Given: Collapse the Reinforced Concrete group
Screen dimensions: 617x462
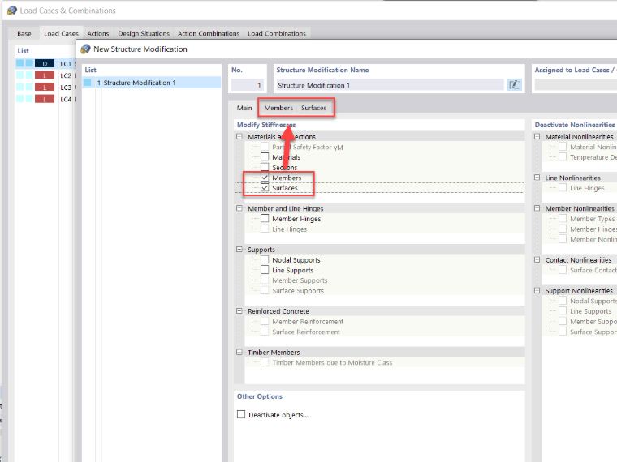Looking at the screenshot, I should pos(239,310).
